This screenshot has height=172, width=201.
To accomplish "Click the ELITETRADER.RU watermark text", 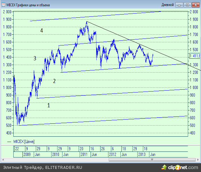I will pos(63,167).
